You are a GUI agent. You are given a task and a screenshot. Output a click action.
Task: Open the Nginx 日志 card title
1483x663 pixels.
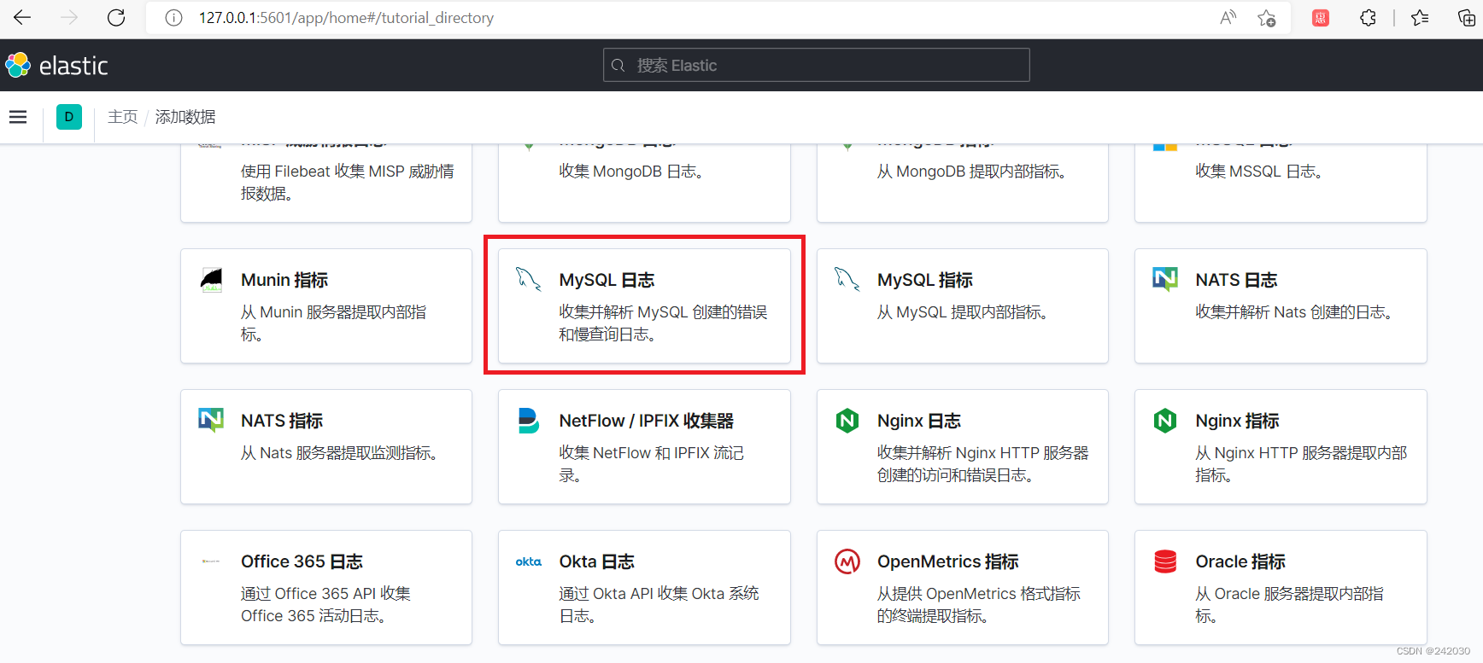(919, 421)
